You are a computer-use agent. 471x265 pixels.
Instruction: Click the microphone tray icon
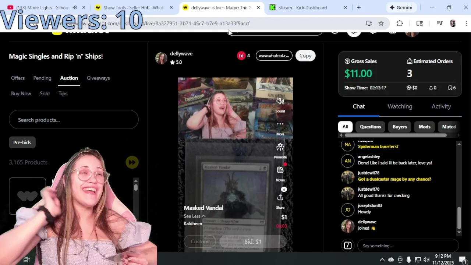pos(409,259)
